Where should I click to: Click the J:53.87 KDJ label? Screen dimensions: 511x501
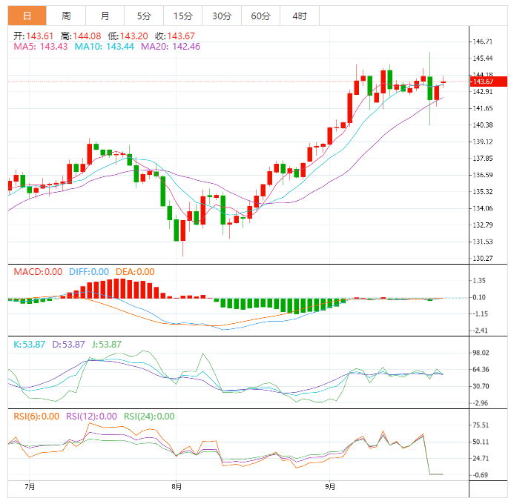click(x=107, y=345)
